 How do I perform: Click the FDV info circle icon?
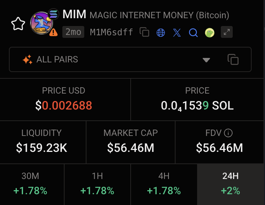(x=228, y=133)
